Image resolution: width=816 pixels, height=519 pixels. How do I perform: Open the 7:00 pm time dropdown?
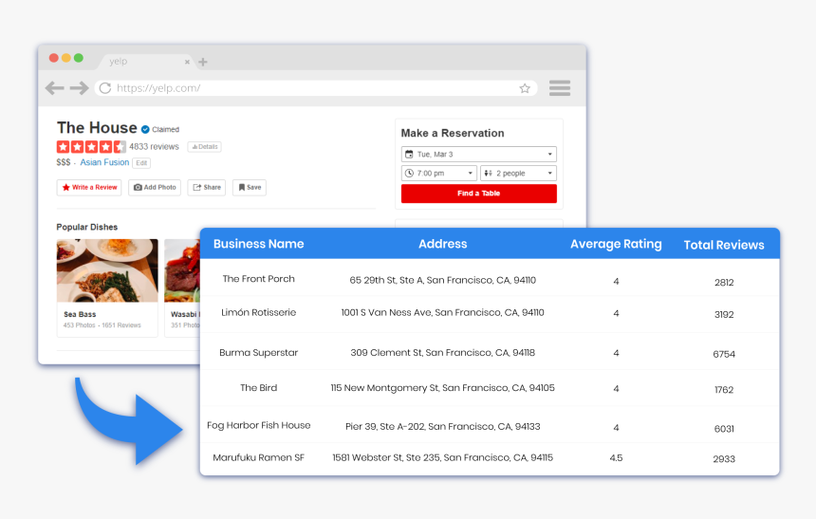(438, 174)
